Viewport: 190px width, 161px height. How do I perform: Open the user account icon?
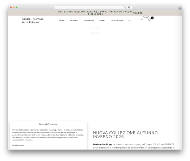(141, 19)
